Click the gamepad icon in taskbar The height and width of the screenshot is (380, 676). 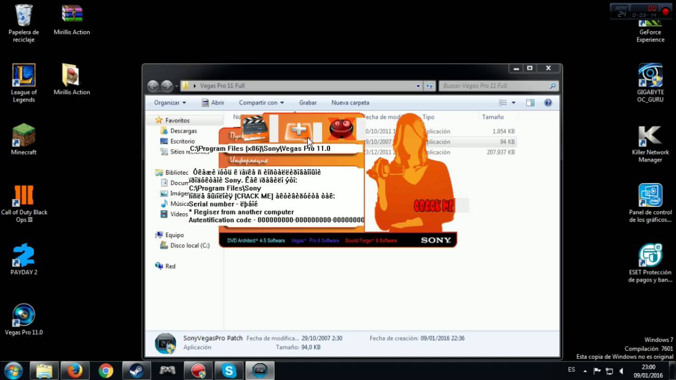click(167, 371)
